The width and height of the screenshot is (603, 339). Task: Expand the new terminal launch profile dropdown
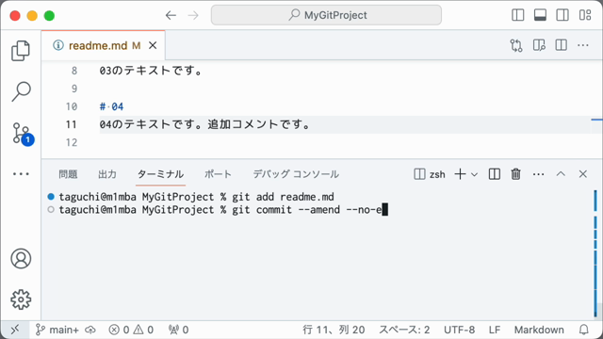[475, 174]
